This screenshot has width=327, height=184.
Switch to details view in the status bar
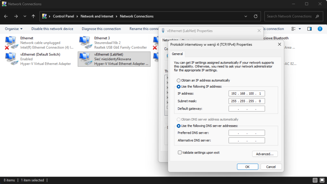point(314,180)
